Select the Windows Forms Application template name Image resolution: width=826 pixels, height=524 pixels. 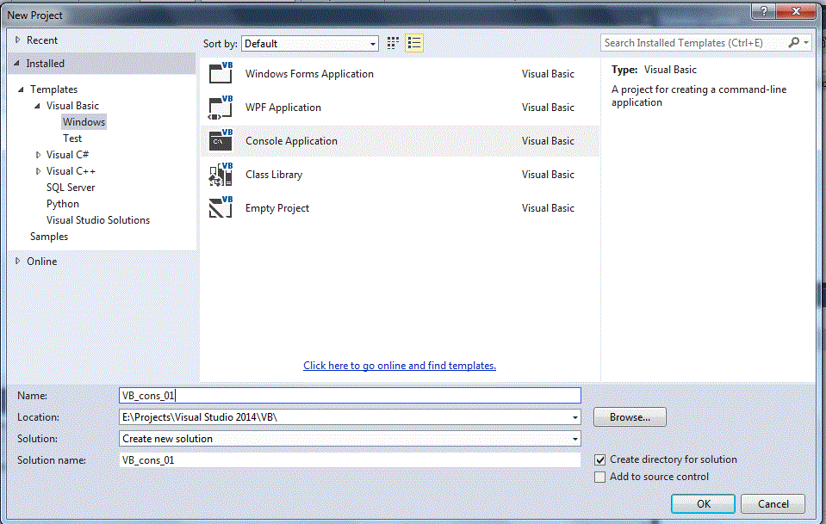pyautogui.click(x=309, y=74)
